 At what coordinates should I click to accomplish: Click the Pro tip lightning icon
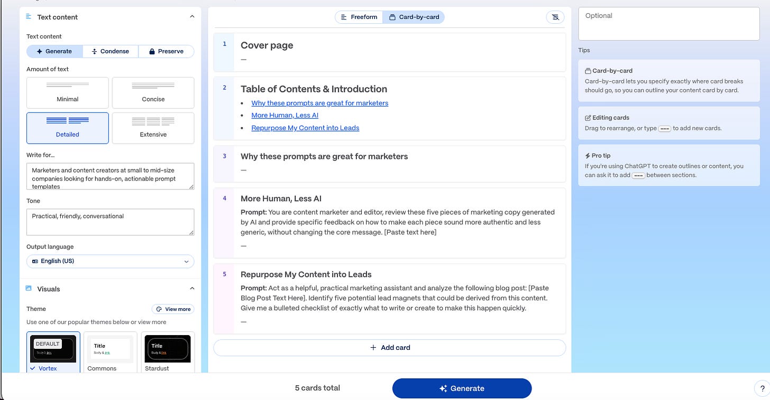[588, 156]
